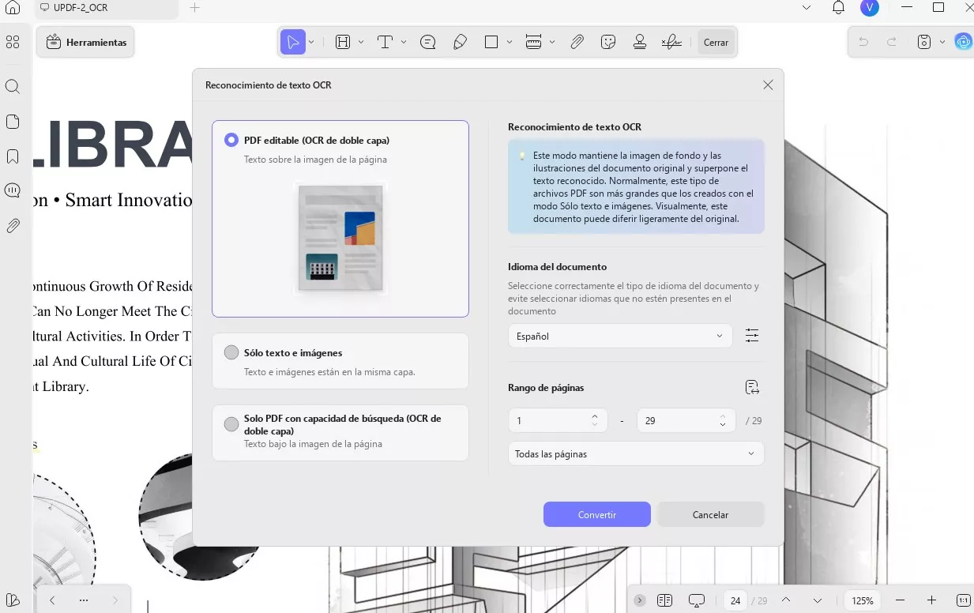Click the current page number field 24
The height and width of the screenshot is (613, 974).
tap(735, 600)
